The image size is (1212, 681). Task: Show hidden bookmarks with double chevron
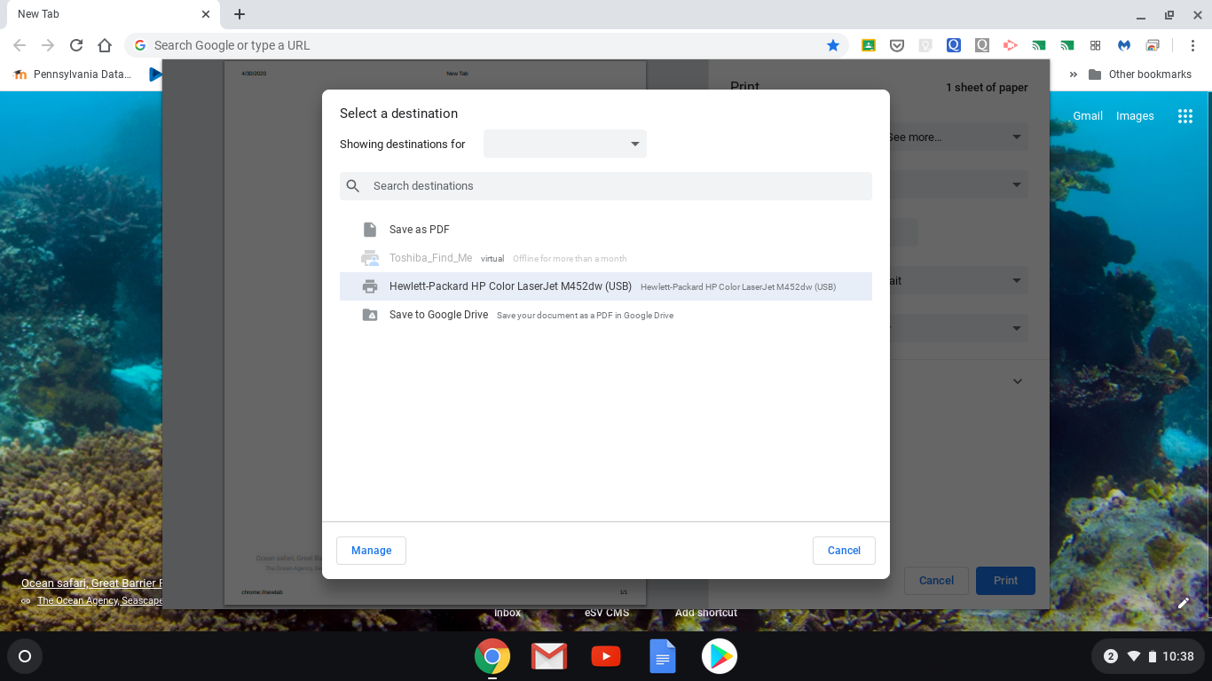pyautogui.click(x=1073, y=74)
